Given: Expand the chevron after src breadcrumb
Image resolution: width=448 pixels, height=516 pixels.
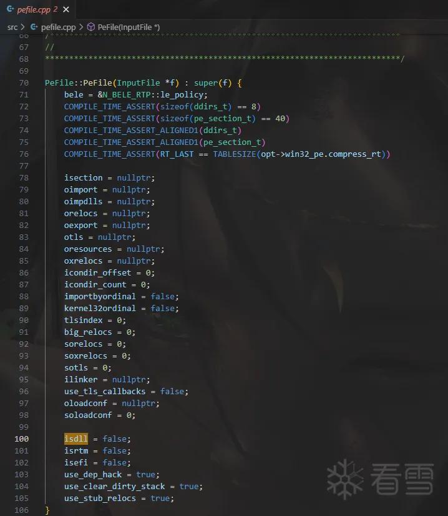Looking at the screenshot, I should 23,27.
